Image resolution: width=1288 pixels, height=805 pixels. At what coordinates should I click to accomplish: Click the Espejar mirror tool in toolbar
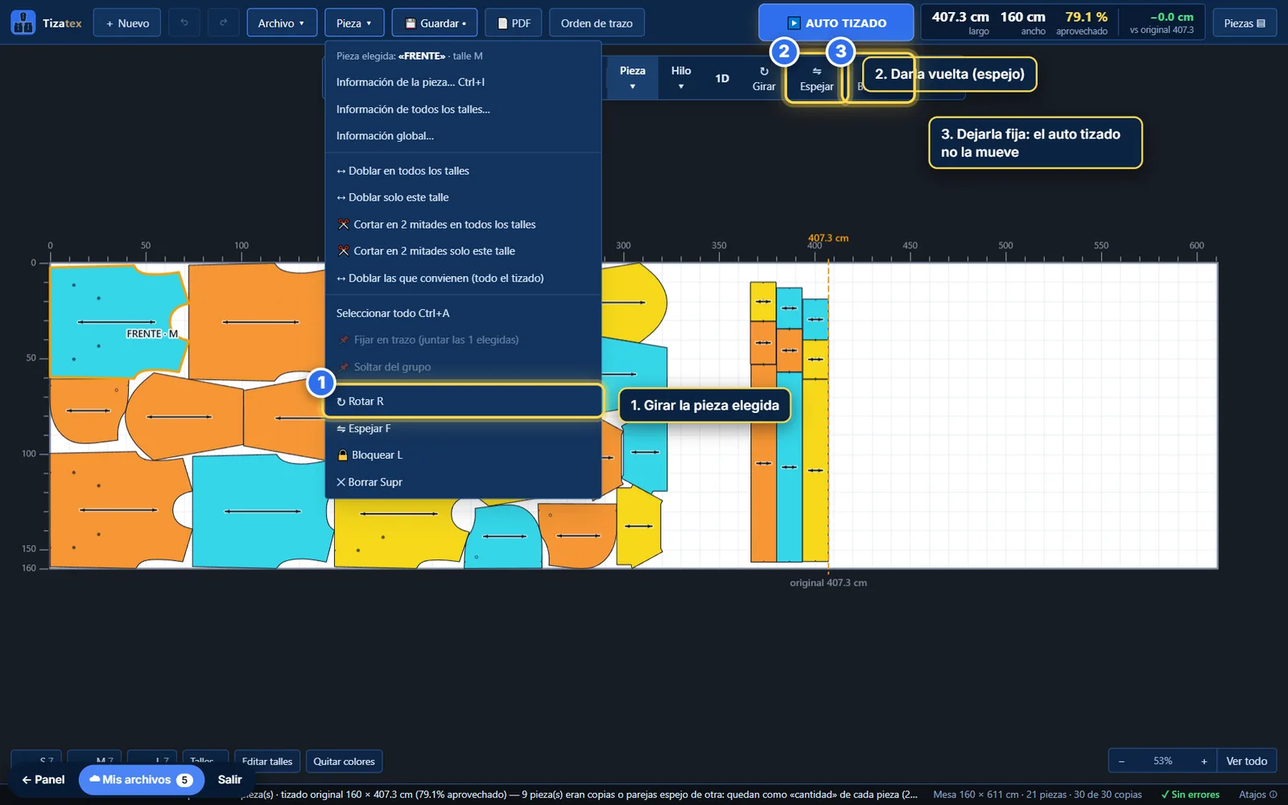(x=816, y=79)
